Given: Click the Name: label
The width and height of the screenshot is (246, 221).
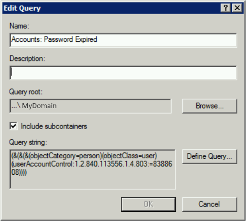Looking at the screenshot, I should (x=19, y=26).
